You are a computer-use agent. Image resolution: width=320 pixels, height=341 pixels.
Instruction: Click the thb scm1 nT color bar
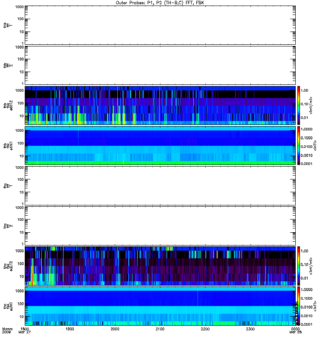pyautogui.click(x=299, y=145)
